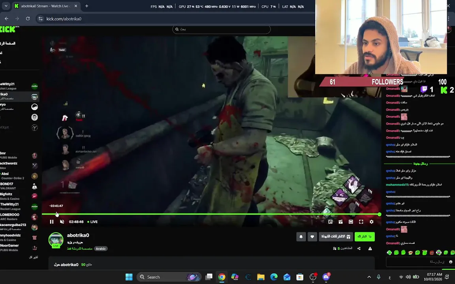Pause the stream with the pause button
The width and height of the screenshot is (455, 284).
pyautogui.click(x=52, y=222)
